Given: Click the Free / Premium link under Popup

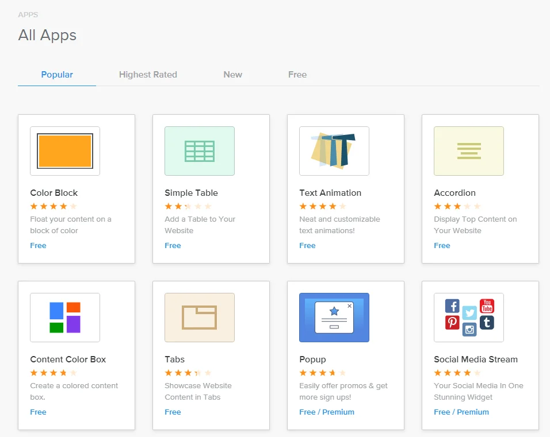Looking at the screenshot, I should tap(327, 412).
